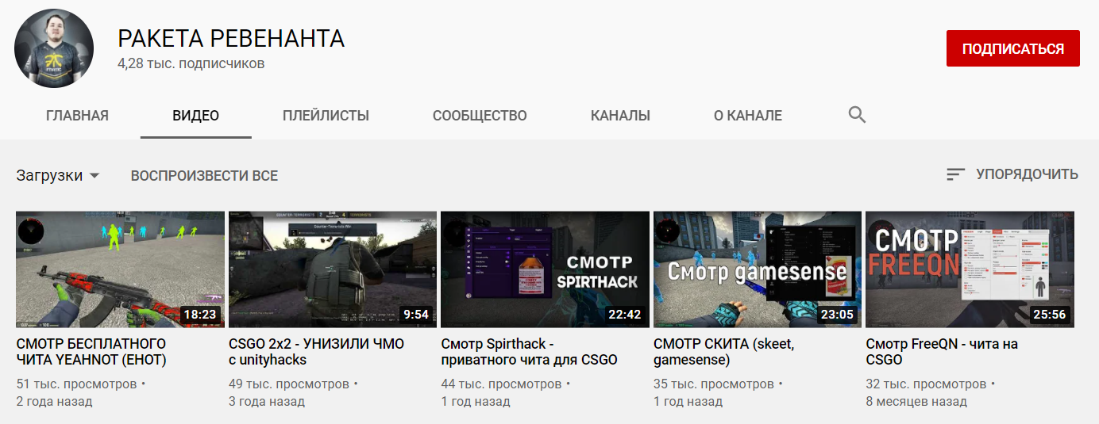This screenshot has height=424, width=1099.
Task: Open the УПОРЯДОЧИТЬ sort menu
Action: pos(1012,174)
